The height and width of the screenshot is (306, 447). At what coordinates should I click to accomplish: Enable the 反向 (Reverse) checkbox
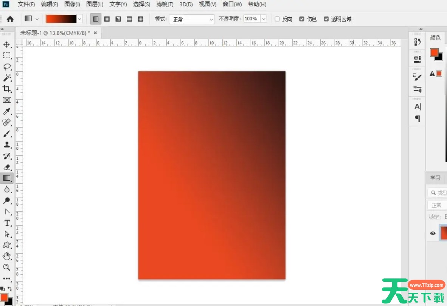click(x=277, y=19)
